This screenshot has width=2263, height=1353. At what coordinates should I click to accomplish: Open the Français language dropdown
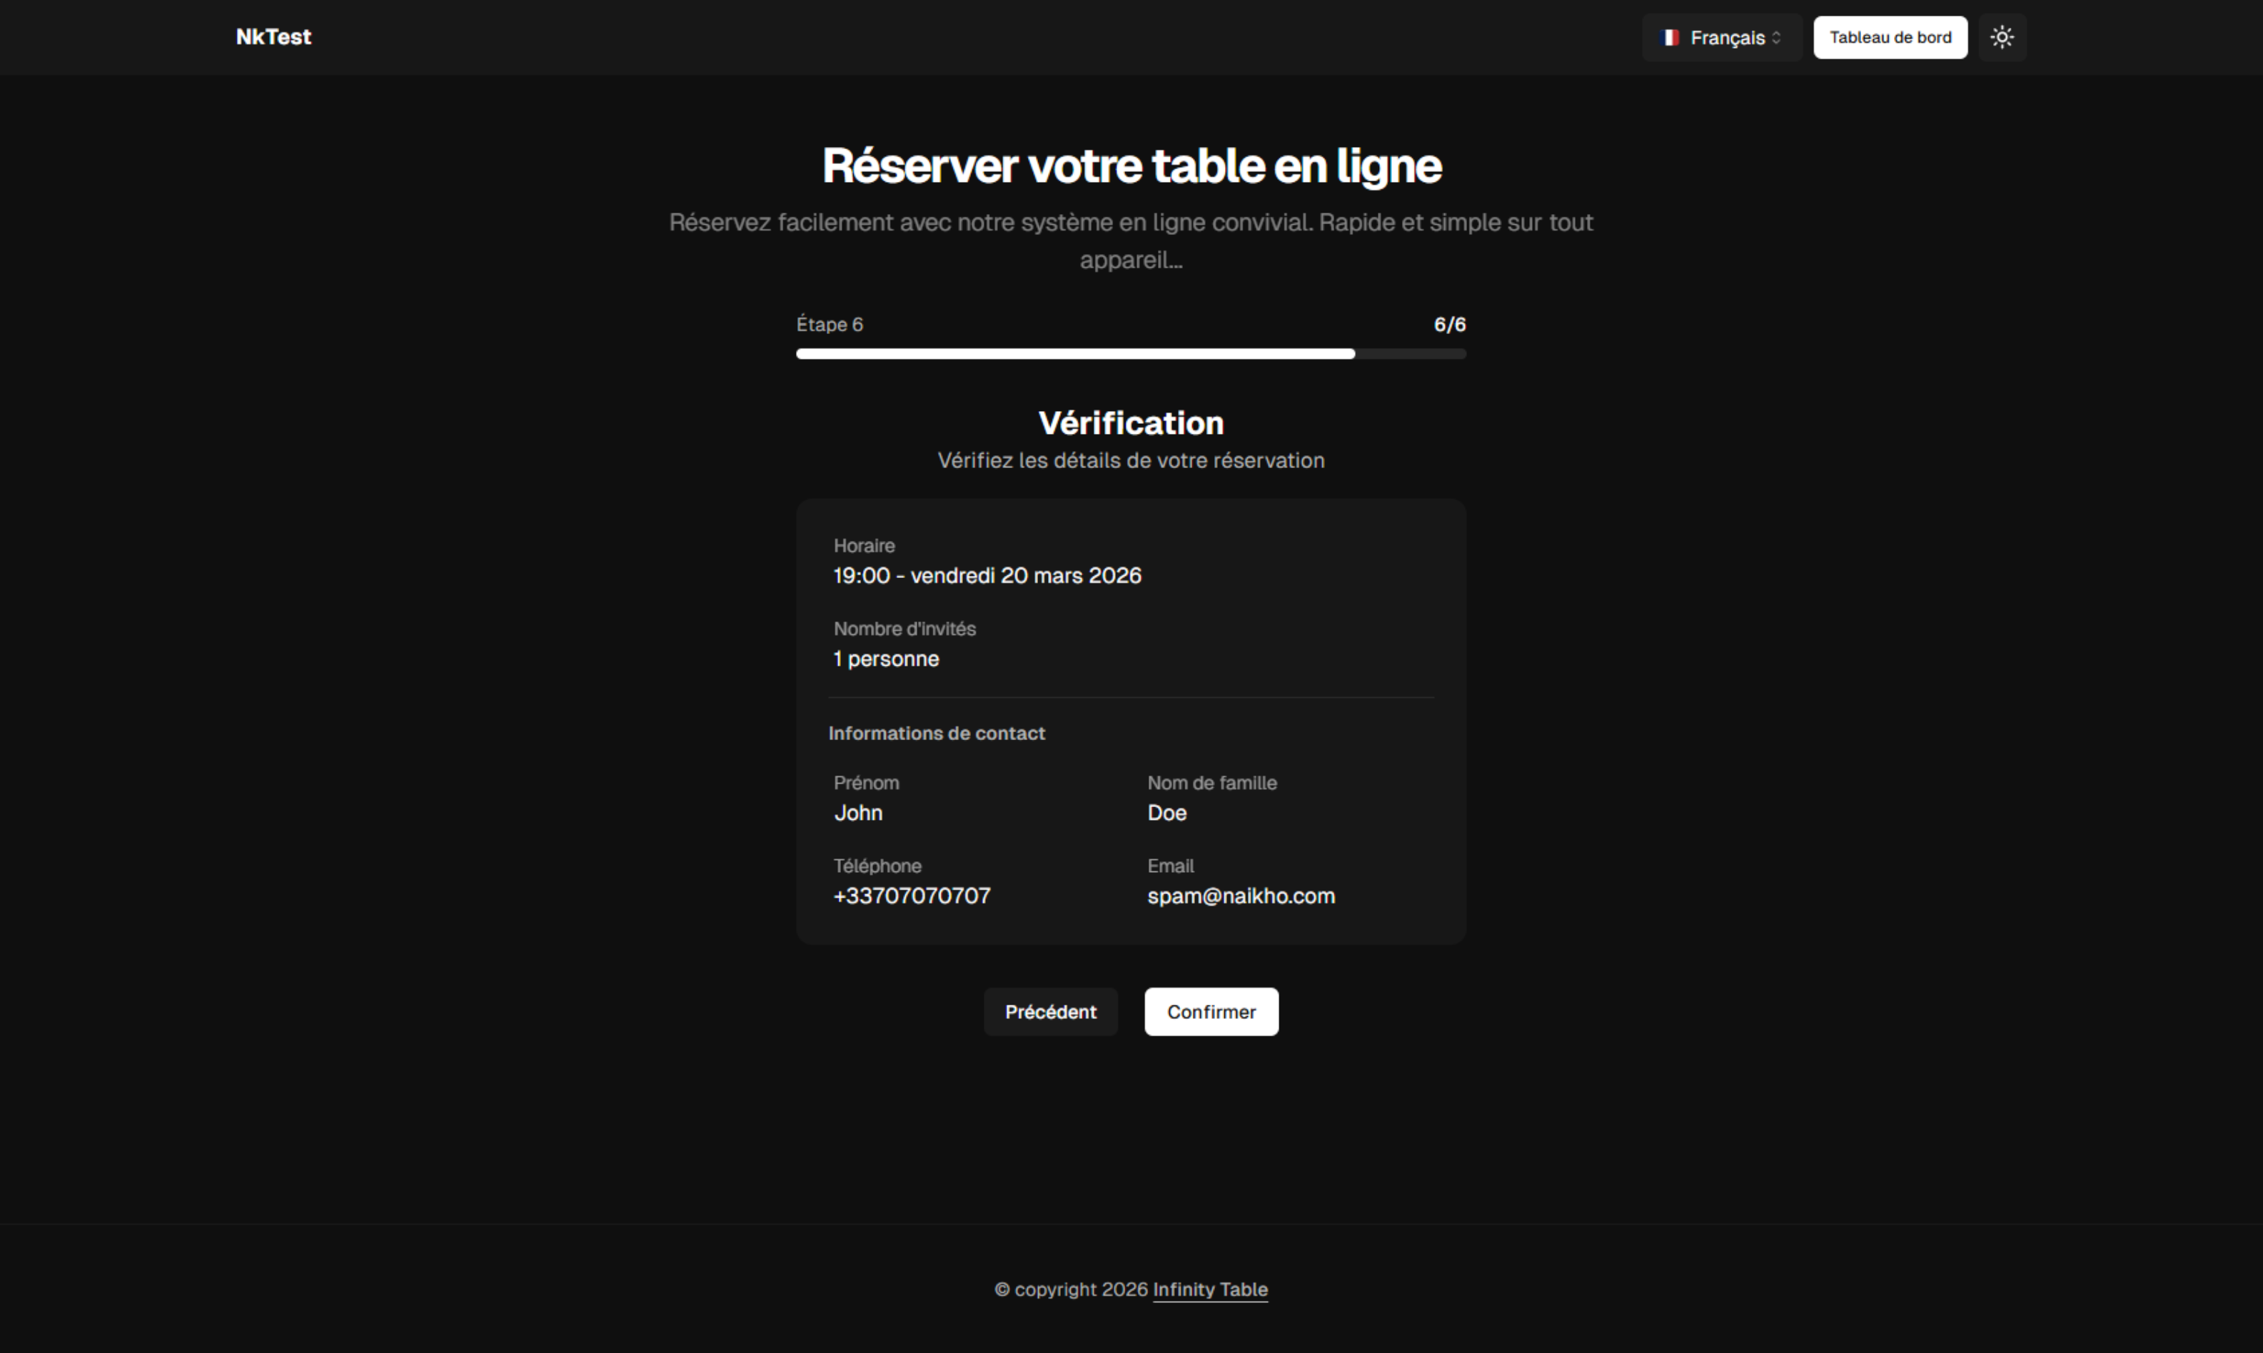(x=1722, y=37)
